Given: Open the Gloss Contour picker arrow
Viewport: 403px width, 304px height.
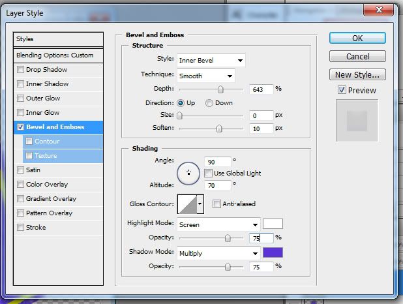Looking at the screenshot, I should click(x=200, y=204).
